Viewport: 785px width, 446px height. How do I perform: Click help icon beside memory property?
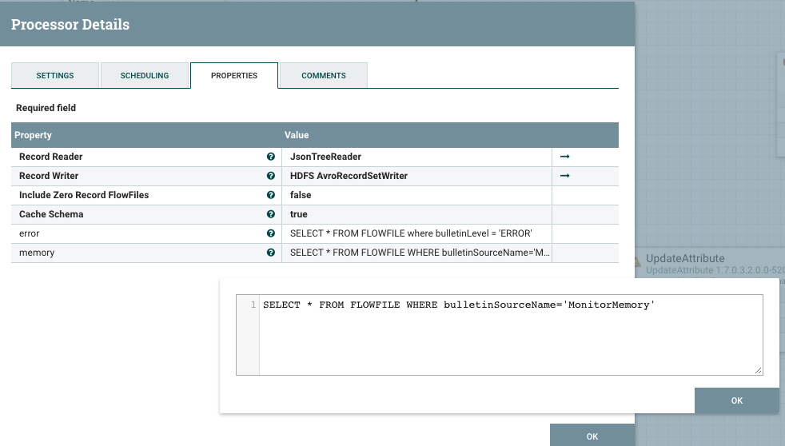coord(271,253)
